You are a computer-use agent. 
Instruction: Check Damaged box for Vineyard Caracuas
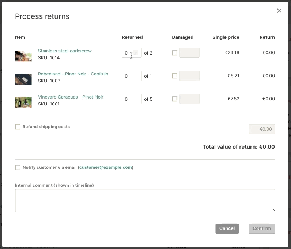coord(174,99)
